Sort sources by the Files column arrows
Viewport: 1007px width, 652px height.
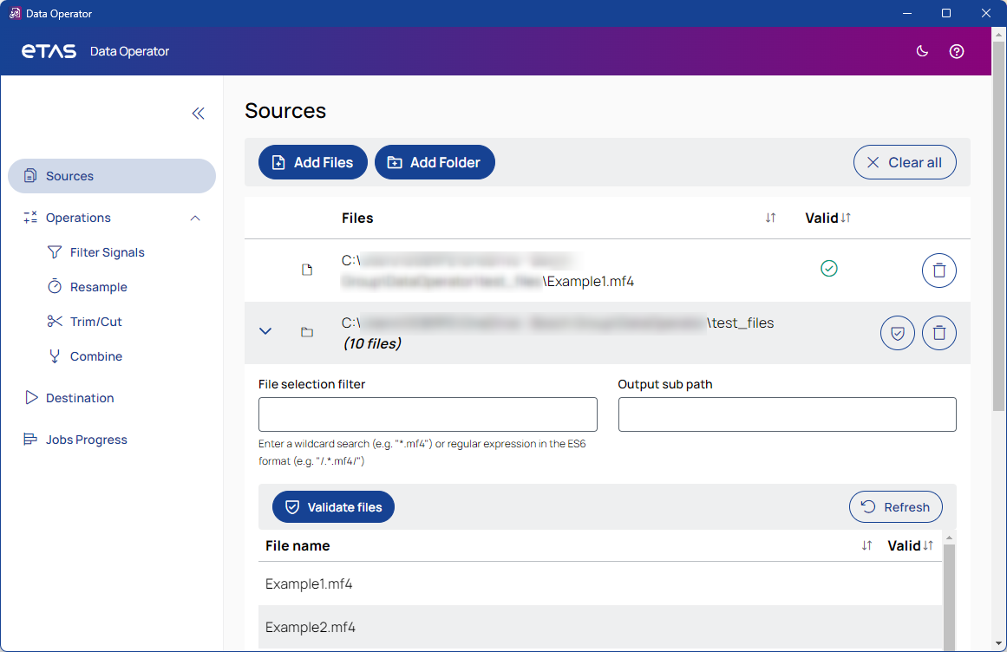770,218
